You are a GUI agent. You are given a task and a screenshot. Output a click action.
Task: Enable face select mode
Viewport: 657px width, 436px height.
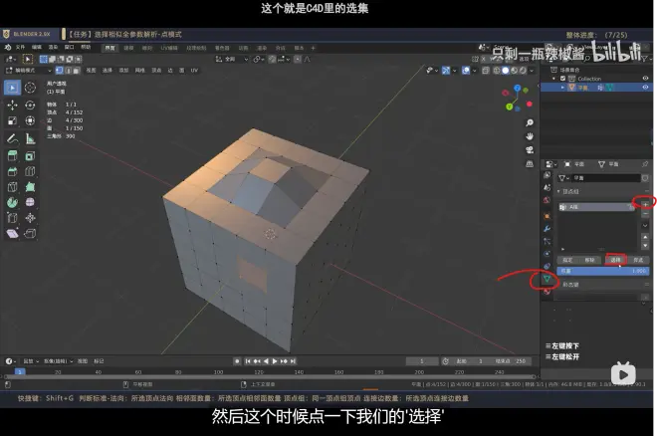click(x=77, y=71)
